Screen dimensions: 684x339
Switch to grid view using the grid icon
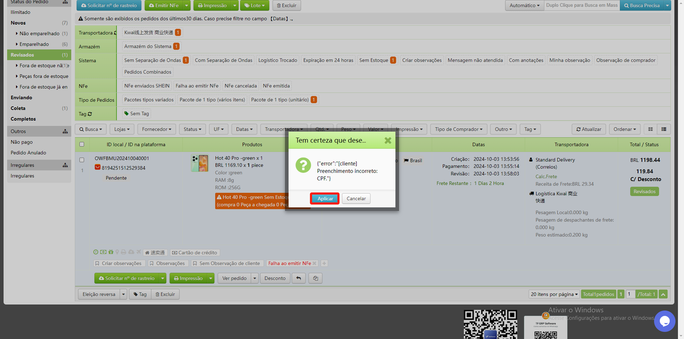(x=650, y=129)
